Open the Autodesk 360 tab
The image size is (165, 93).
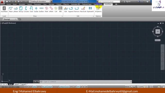pos(76,4)
